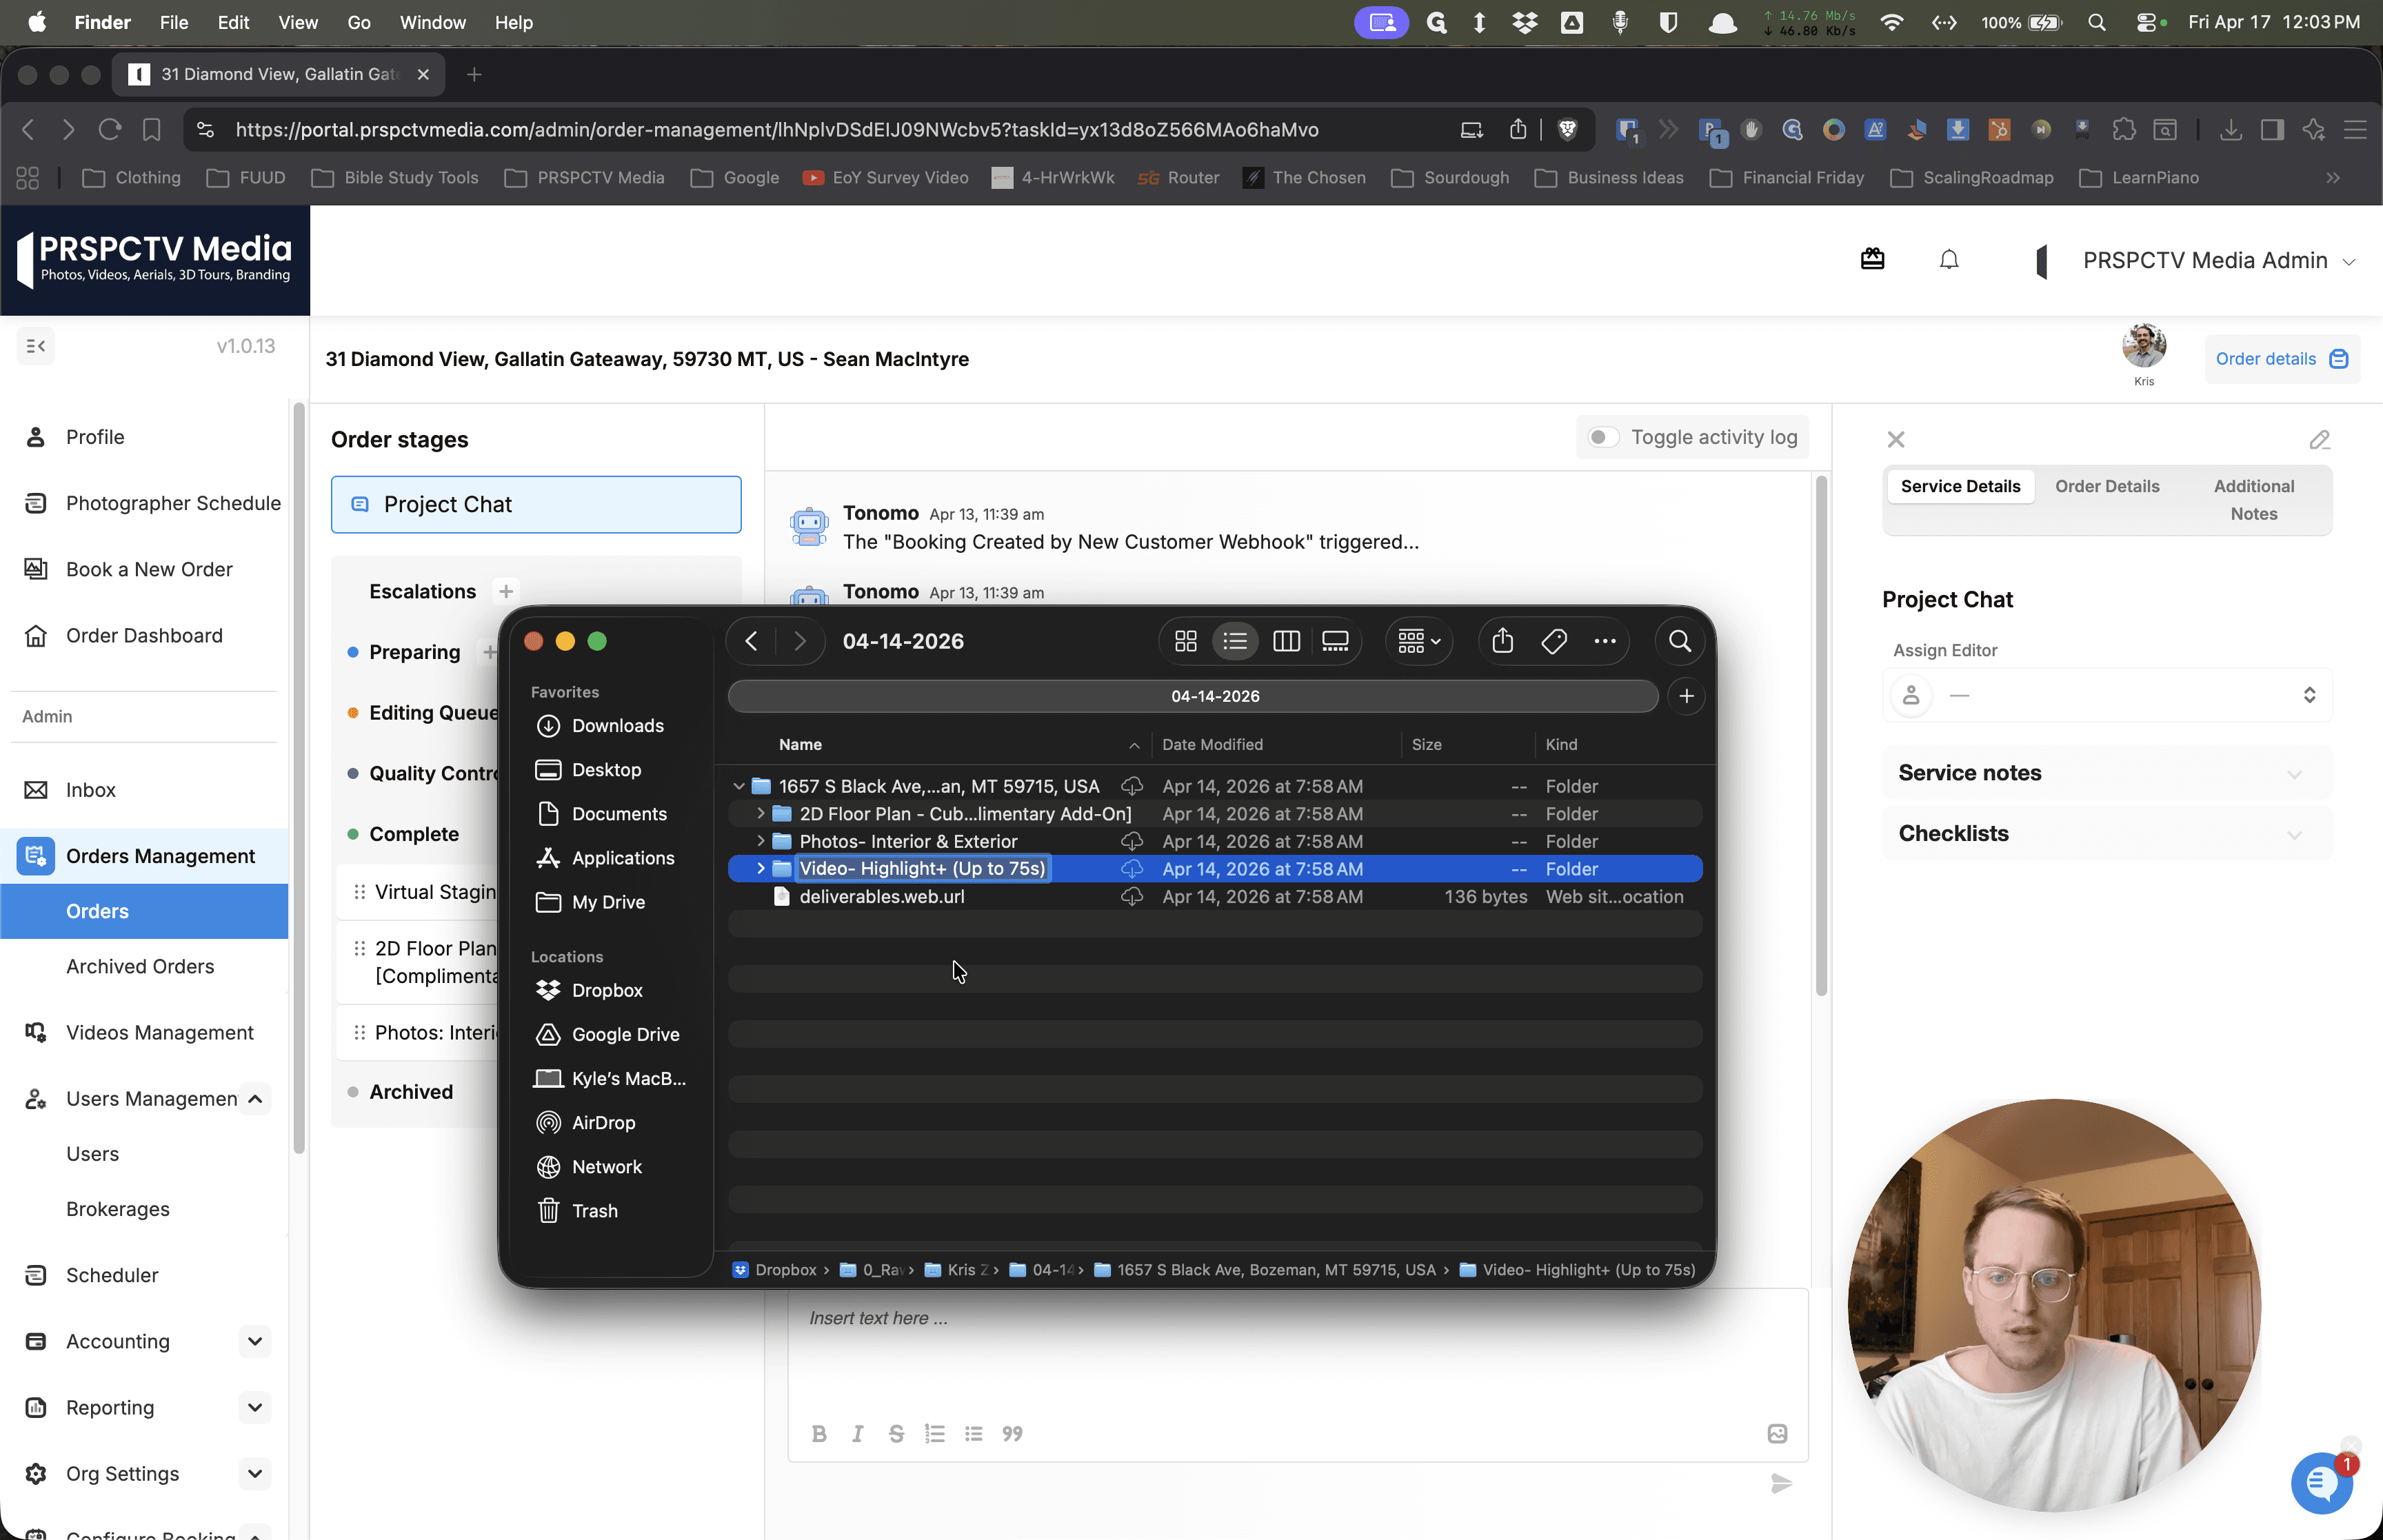Viewport: 2383px width, 1540px height.
Task: Click the gift icon in portal header
Action: [x=1872, y=260]
